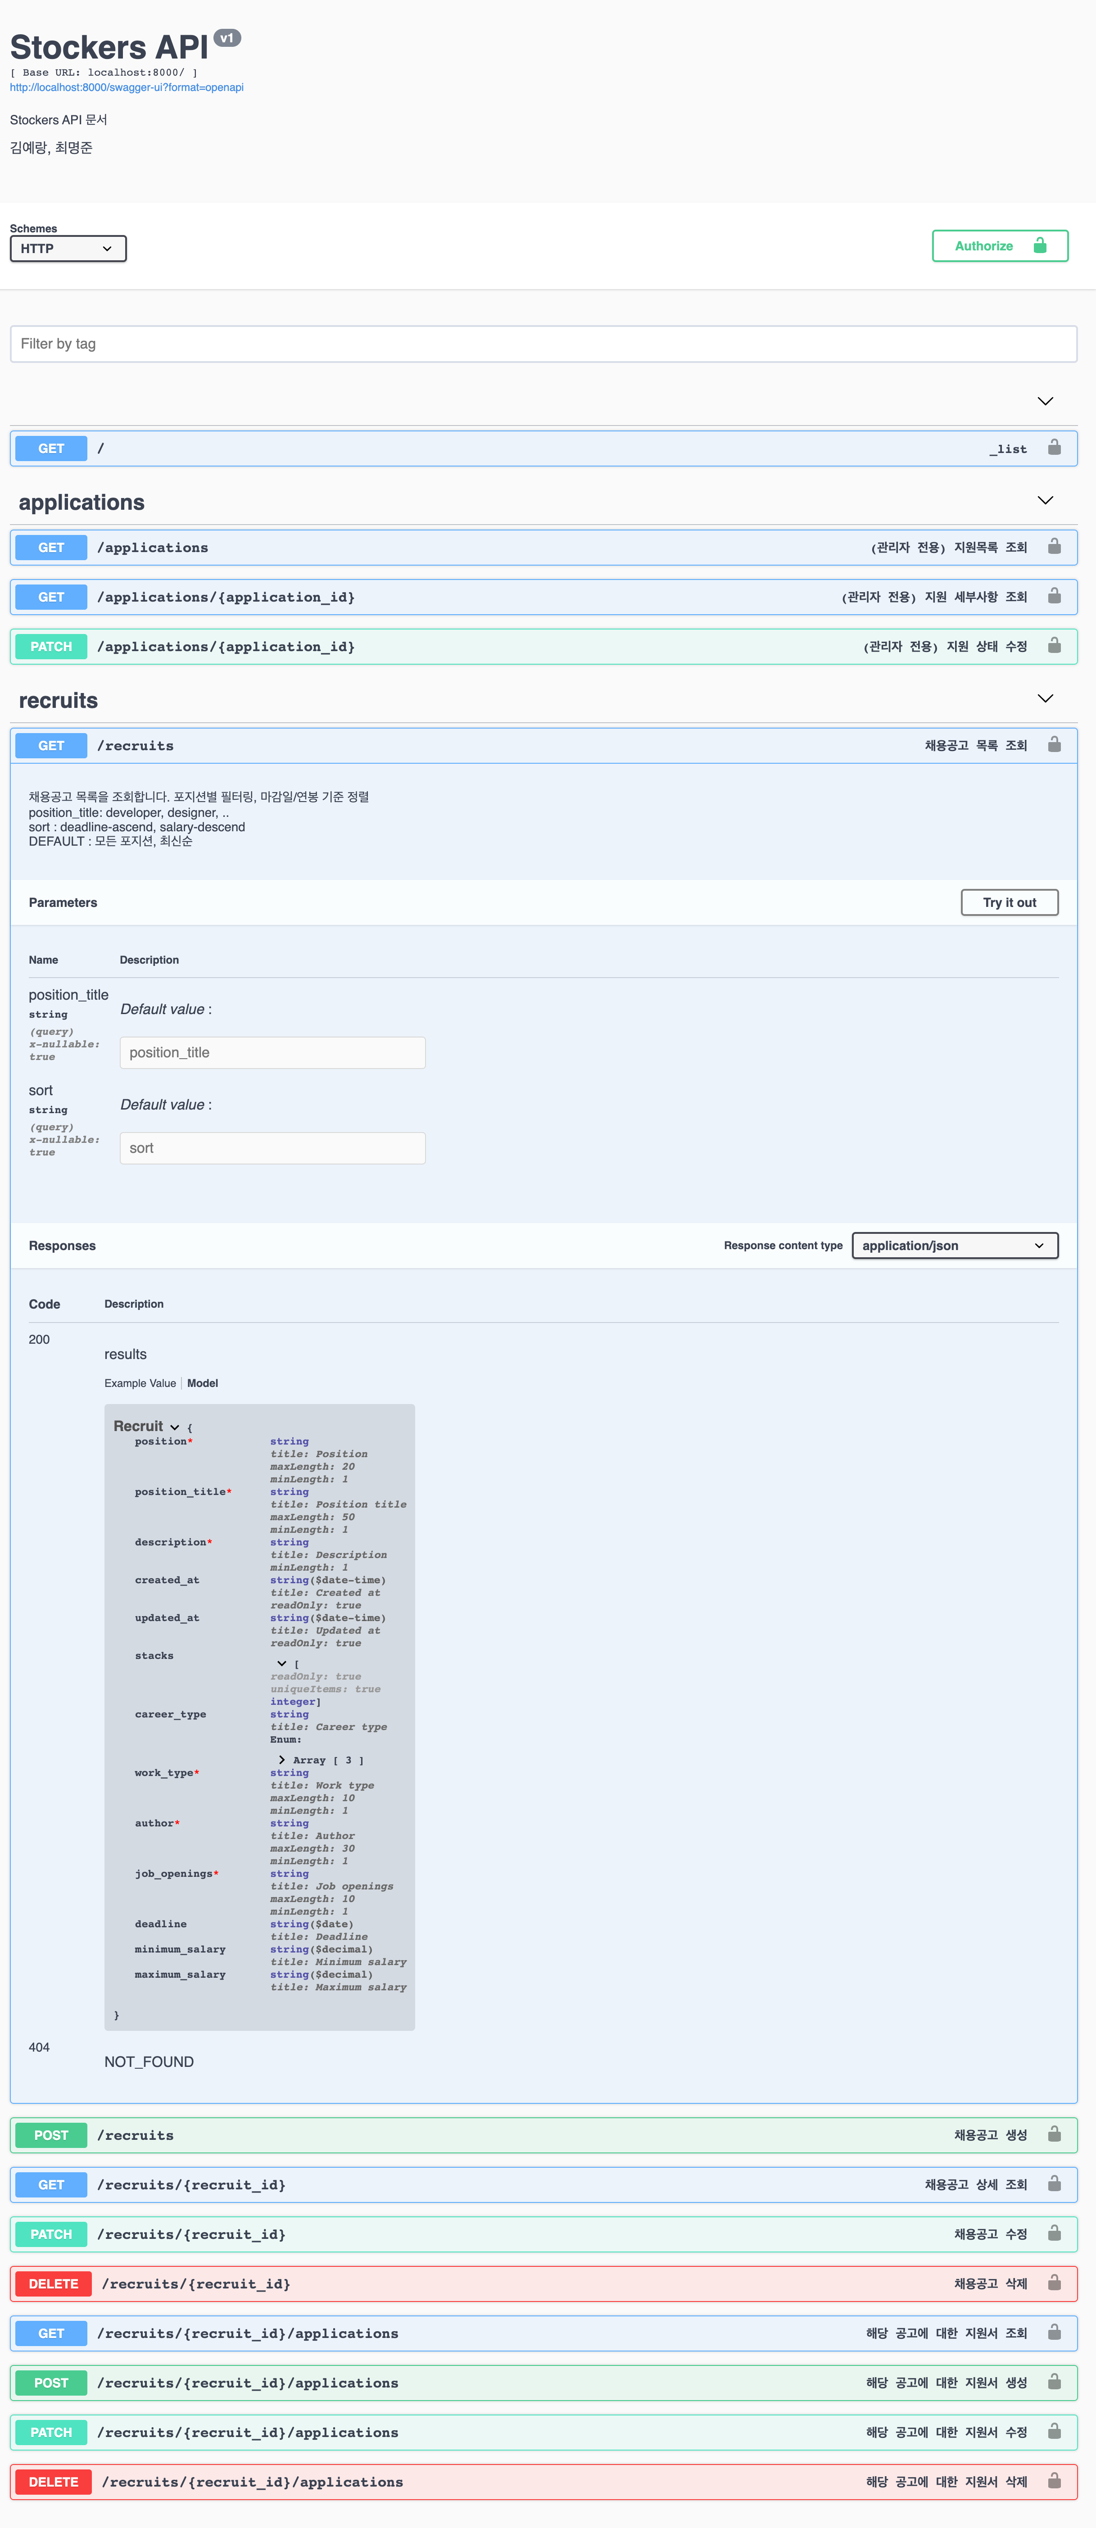The height and width of the screenshot is (2528, 1096).
Task: Open the swagger-ui openapi link
Action: coord(127,87)
